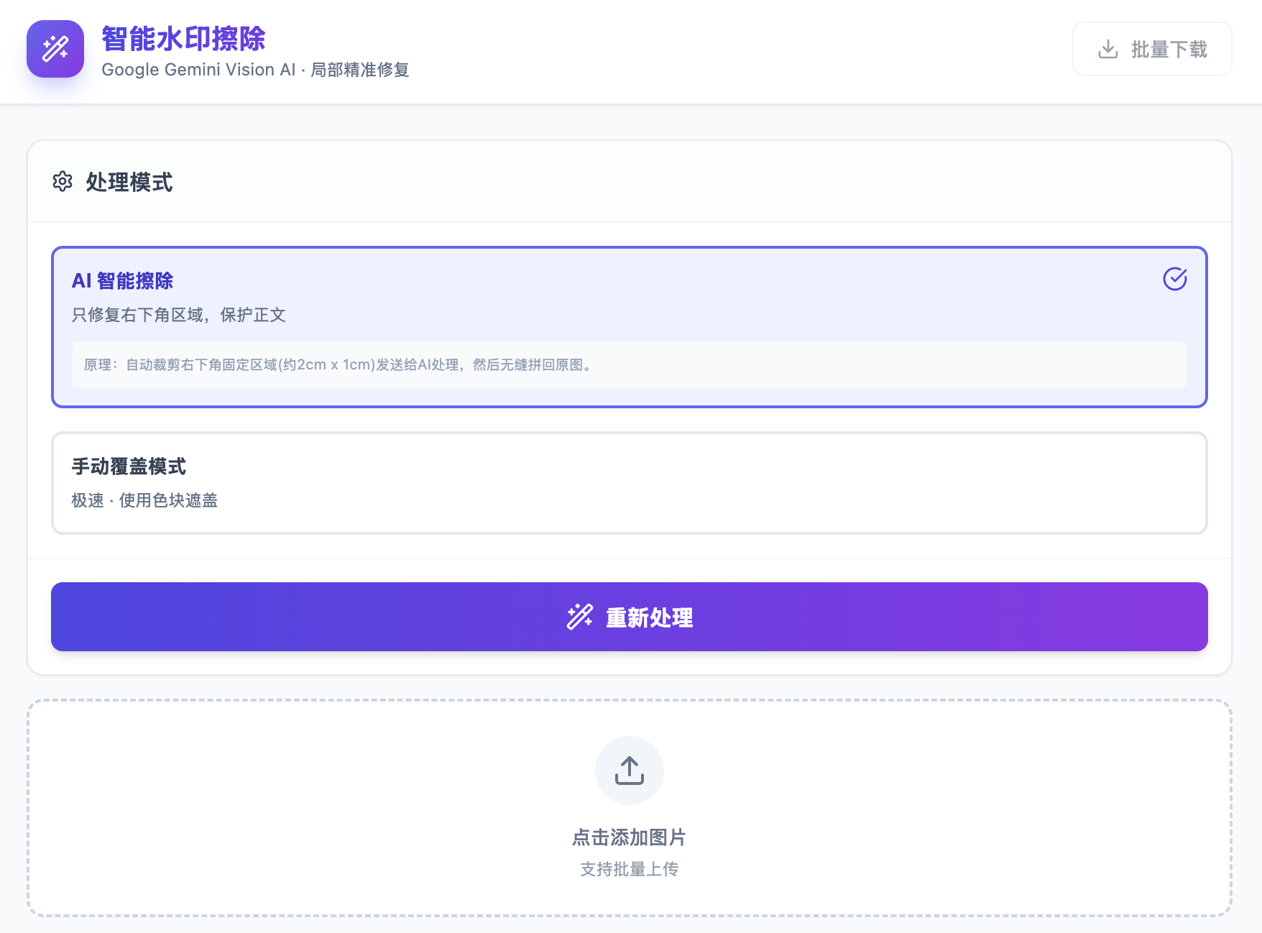
Task: Click the circular upload arrow icon
Action: coord(629,770)
